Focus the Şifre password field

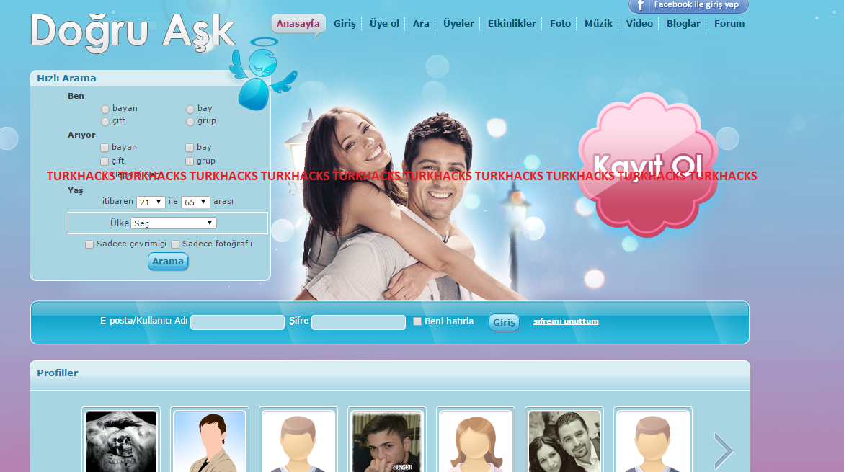pyautogui.click(x=358, y=322)
